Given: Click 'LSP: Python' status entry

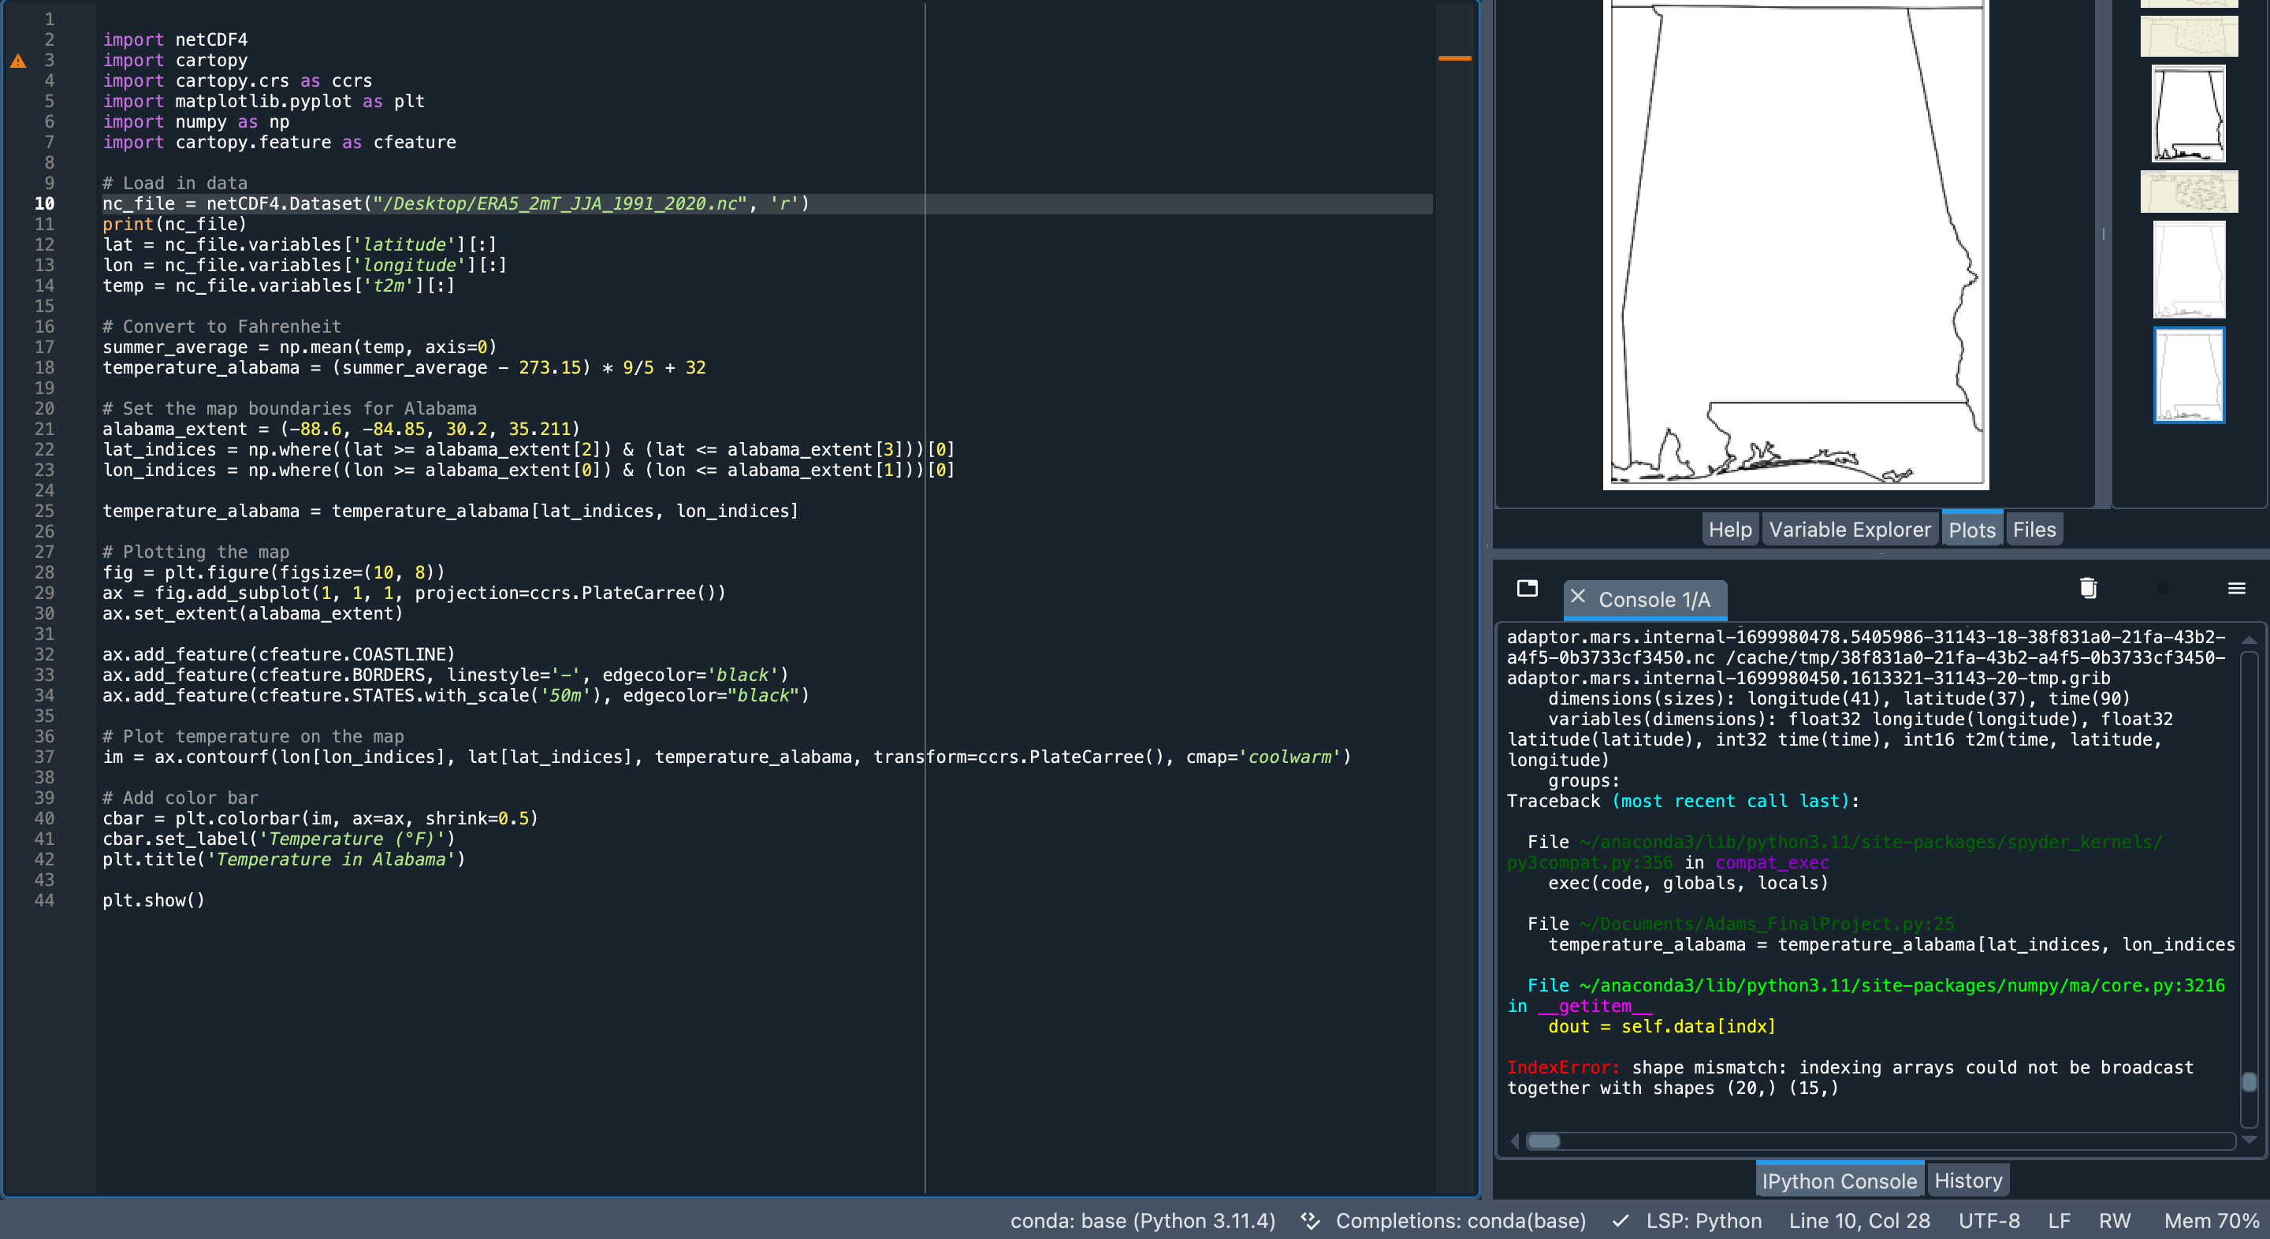Looking at the screenshot, I should [1703, 1221].
